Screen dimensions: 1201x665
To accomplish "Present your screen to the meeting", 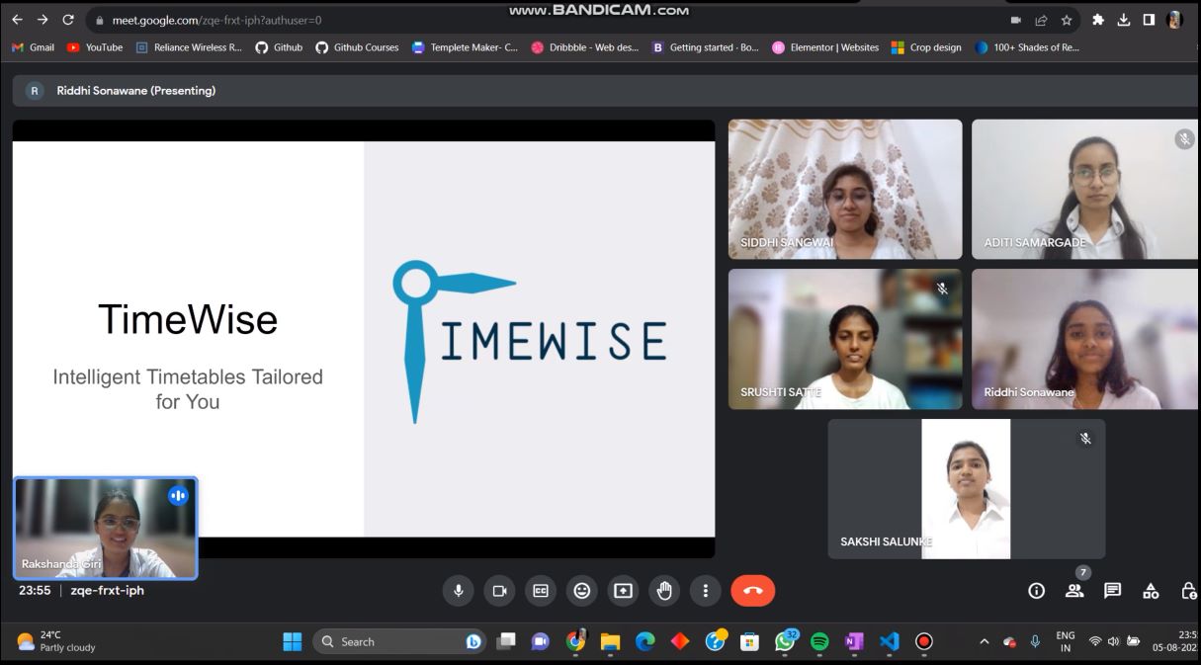I will click(x=623, y=590).
